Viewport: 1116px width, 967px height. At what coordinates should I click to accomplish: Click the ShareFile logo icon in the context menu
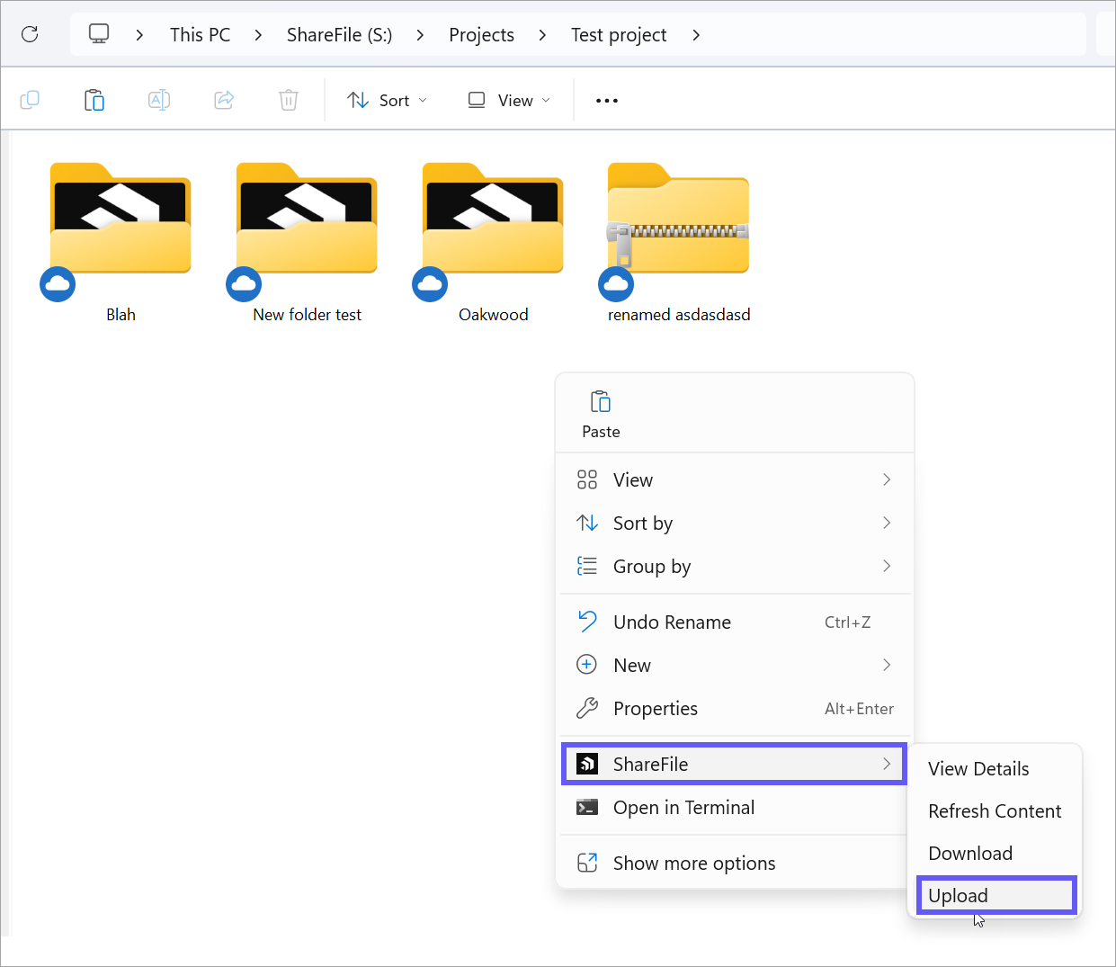(x=587, y=763)
